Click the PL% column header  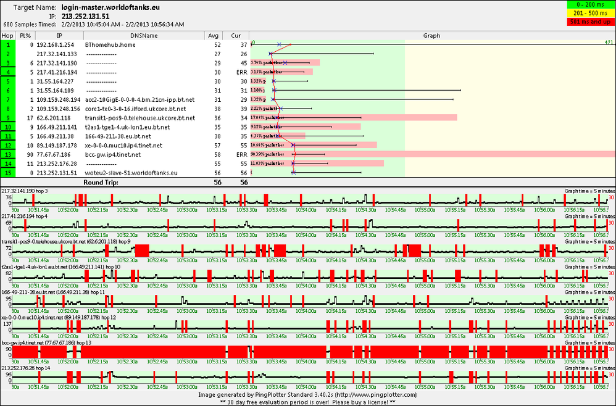click(x=25, y=36)
